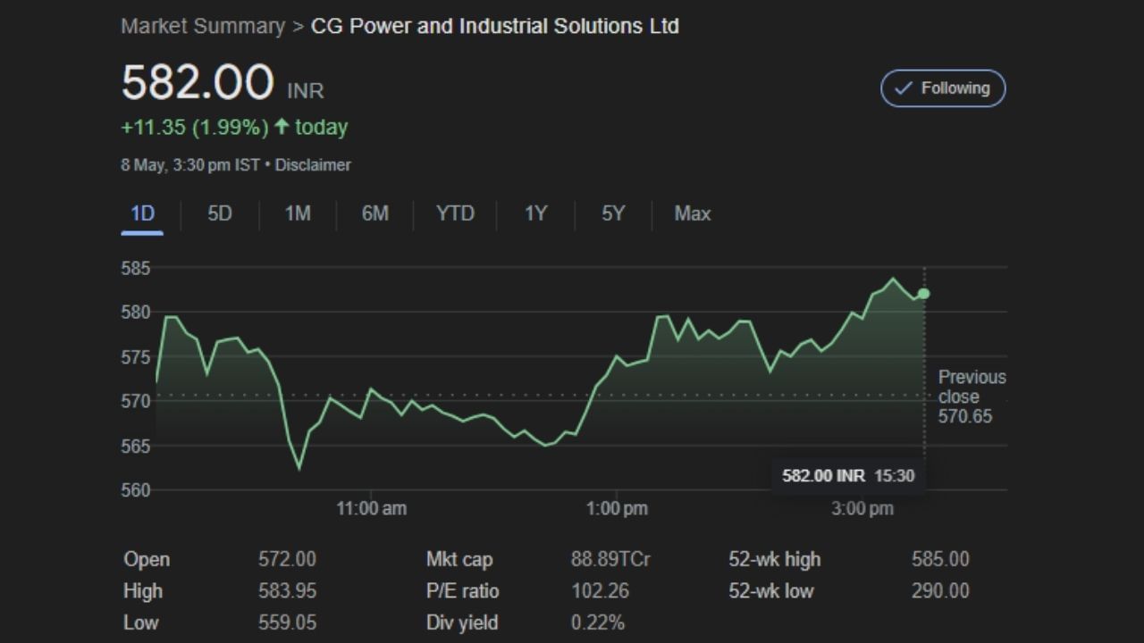Click the Open value 572.00
The height and width of the screenshot is (643, 1144).
287,560
